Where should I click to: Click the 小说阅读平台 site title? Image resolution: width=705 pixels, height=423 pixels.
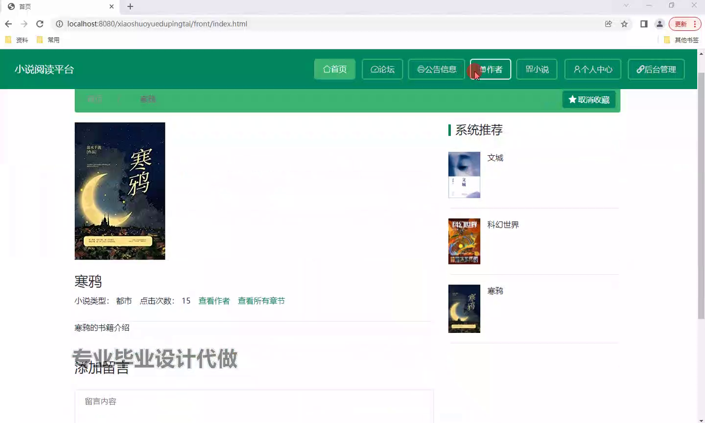44,69
